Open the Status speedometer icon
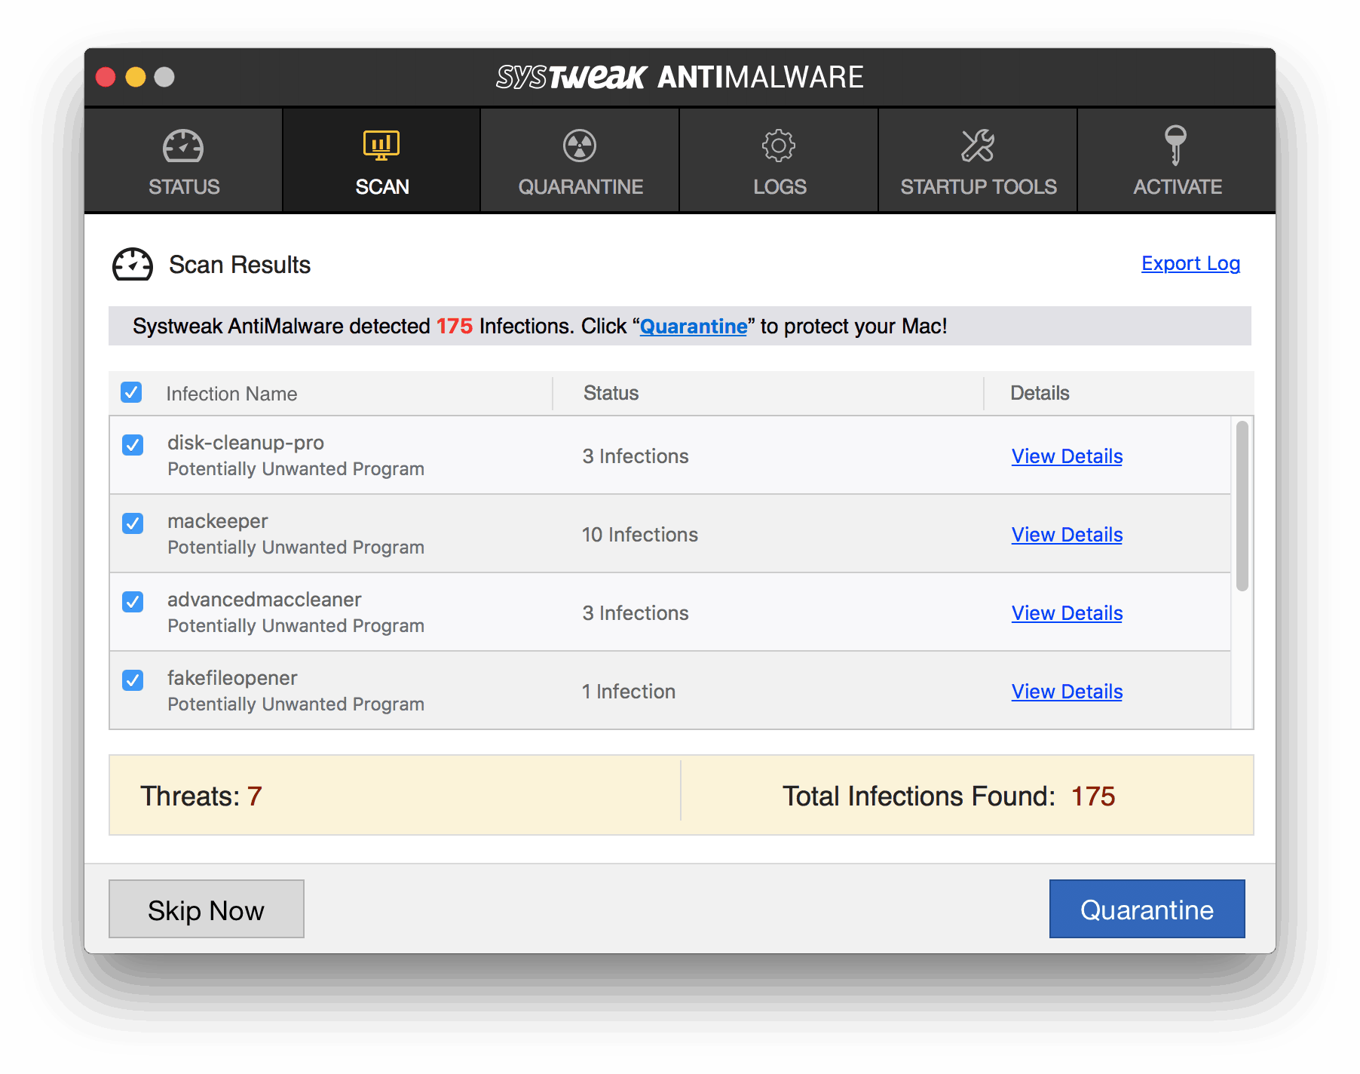The height and width of the screenshot is (1074, 1360). (x=183, y=146)
